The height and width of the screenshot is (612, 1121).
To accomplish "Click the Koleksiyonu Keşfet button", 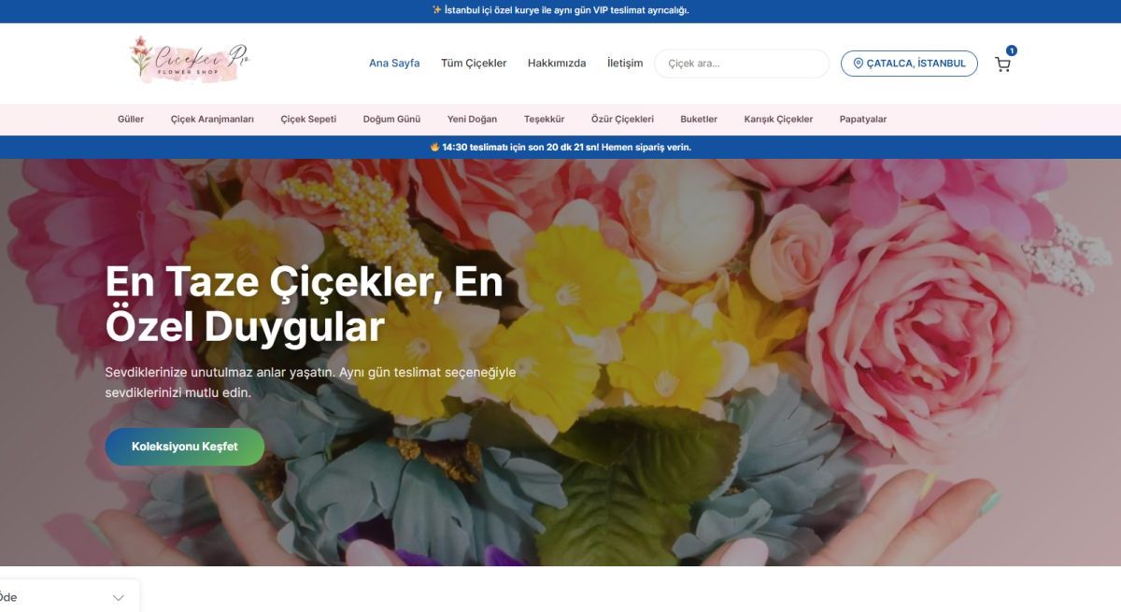I will click(x=185, y=447).
